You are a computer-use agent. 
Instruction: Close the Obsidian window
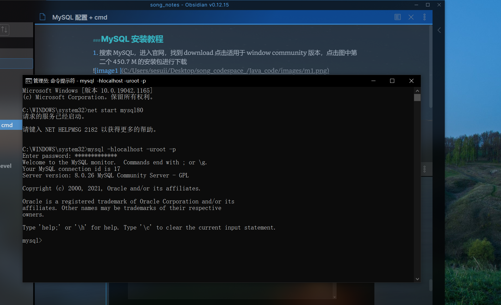[x=439, y=5]
